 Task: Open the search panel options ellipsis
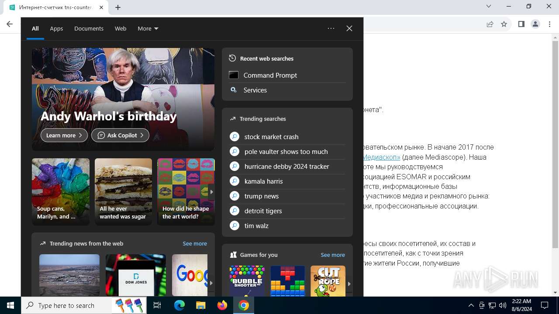(x=331, y=28)
